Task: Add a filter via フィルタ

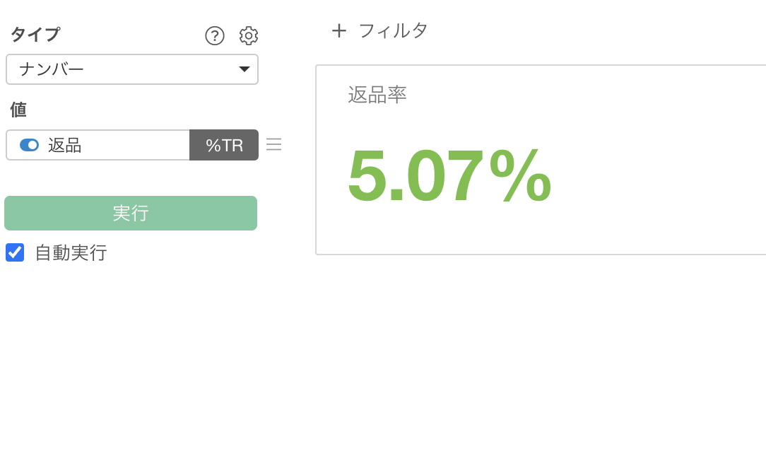Action: tap(393, 30)
